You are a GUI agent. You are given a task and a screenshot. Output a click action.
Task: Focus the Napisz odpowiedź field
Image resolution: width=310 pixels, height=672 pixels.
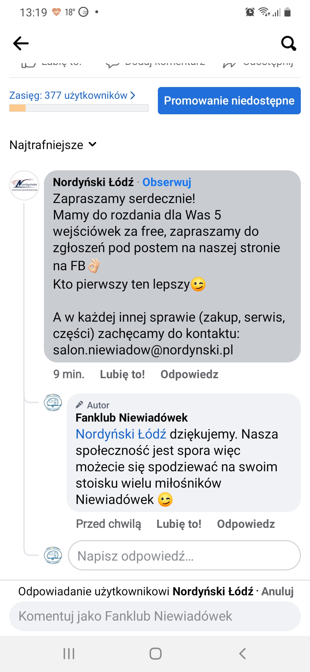click(184, 555)
